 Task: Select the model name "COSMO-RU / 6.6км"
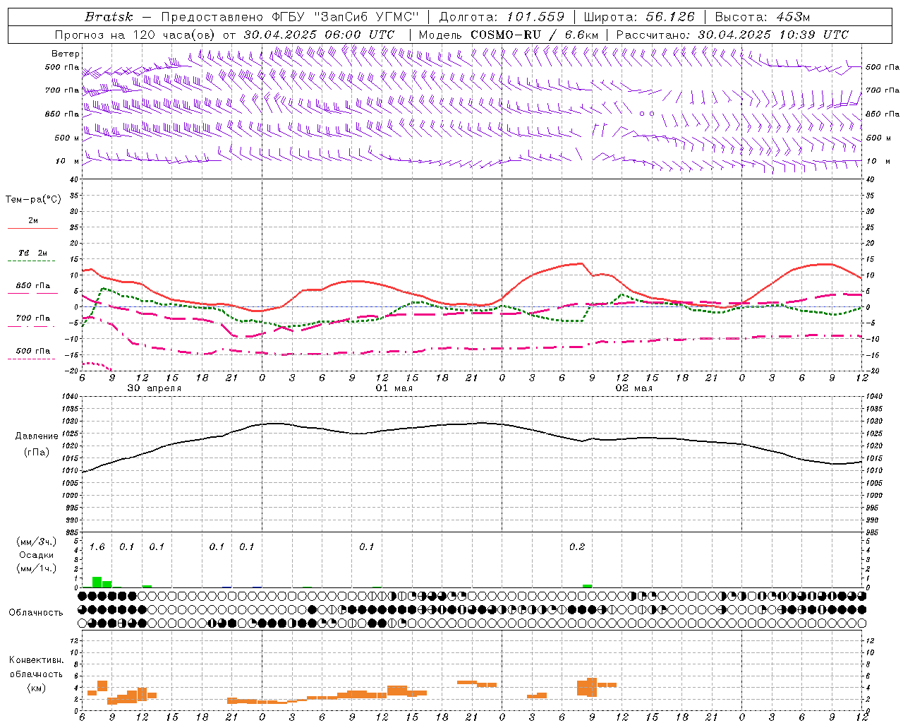534,35
